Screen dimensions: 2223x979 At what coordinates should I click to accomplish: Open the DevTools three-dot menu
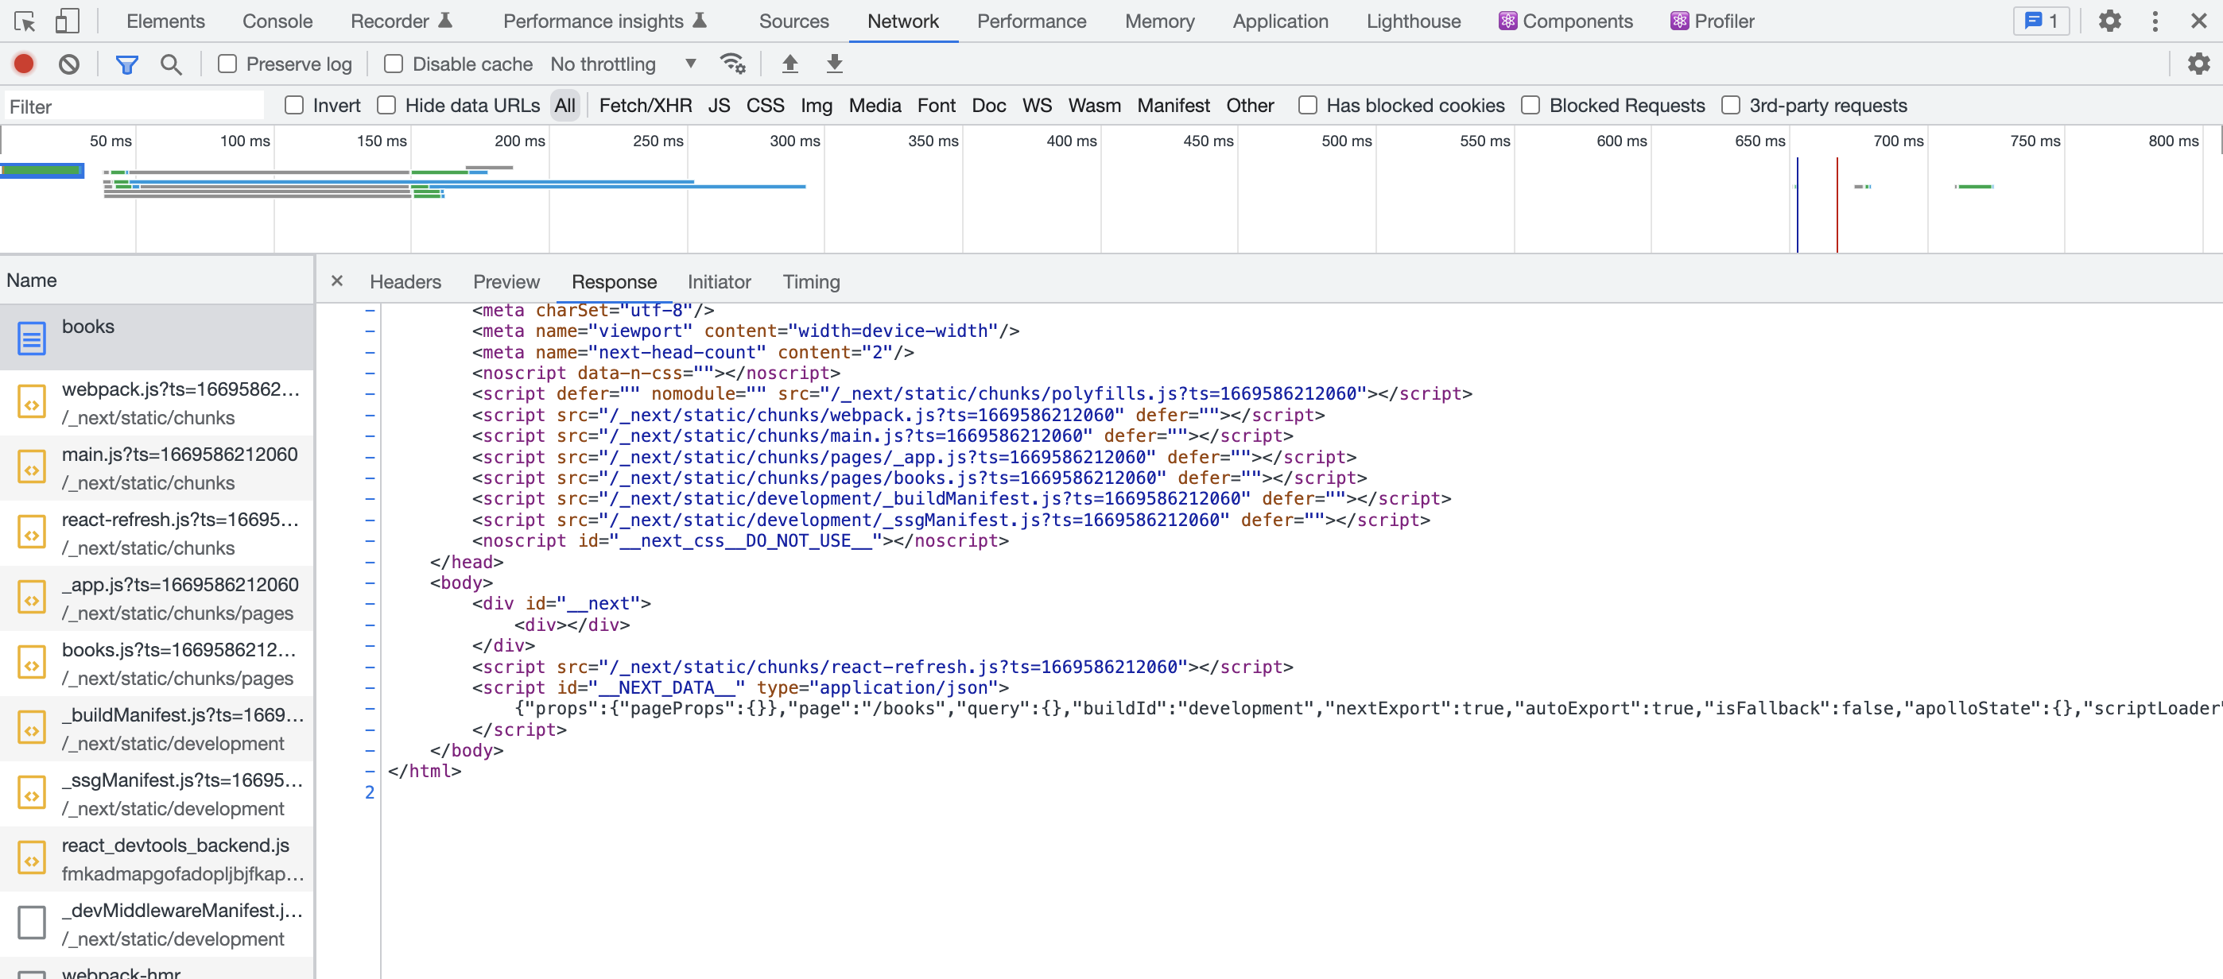point(2155,21)
